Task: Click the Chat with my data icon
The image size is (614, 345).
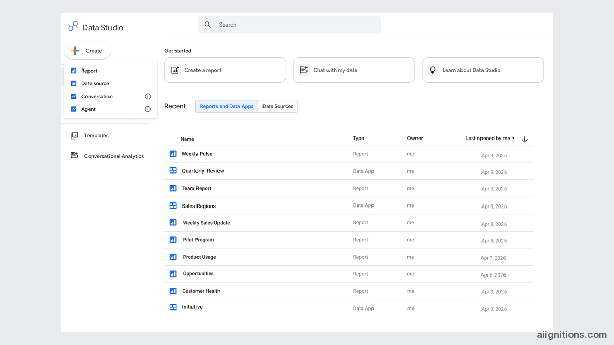Action: 304,70
